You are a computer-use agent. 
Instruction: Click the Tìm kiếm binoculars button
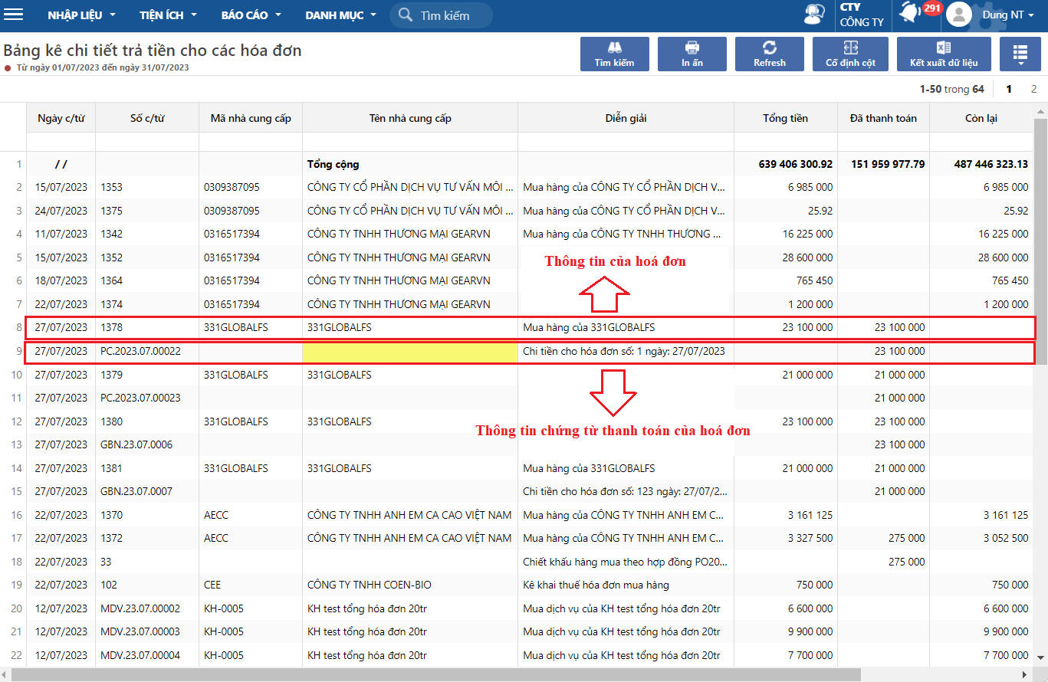(x=614, y=54)
